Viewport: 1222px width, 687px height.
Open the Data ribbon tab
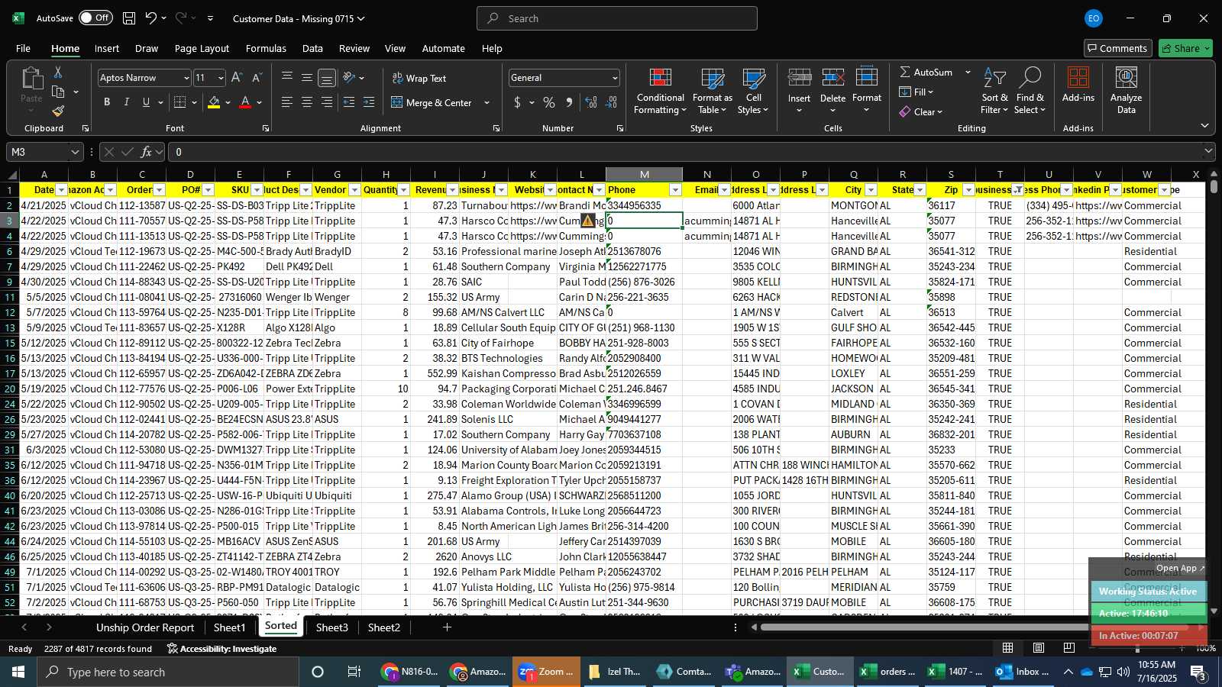[312, 48]
